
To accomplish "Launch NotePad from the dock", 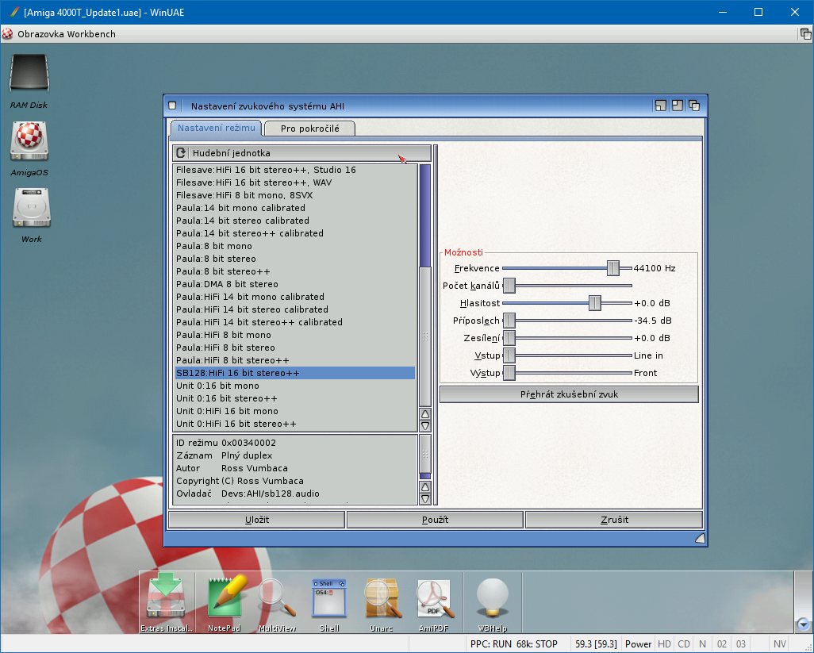I will [x=224, y=598].
